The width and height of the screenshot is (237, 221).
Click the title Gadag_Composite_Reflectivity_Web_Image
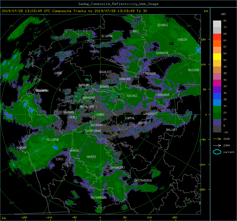coord(118,4)
